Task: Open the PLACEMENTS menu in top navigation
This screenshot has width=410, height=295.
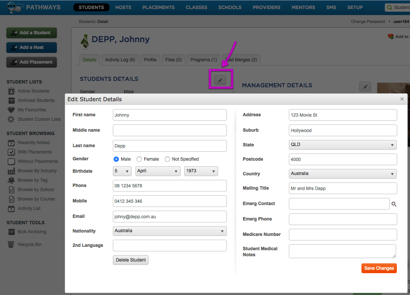Action: [158, 8]
